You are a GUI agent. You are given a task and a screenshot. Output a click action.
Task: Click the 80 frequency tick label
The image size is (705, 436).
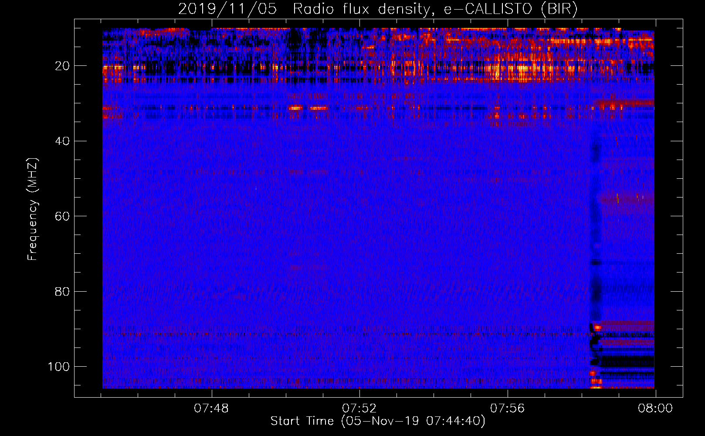pyautogui.click(x=63, y=291)
